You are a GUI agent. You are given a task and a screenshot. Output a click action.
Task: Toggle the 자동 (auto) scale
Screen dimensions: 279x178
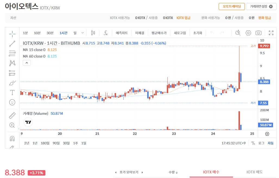click(270, 143)
